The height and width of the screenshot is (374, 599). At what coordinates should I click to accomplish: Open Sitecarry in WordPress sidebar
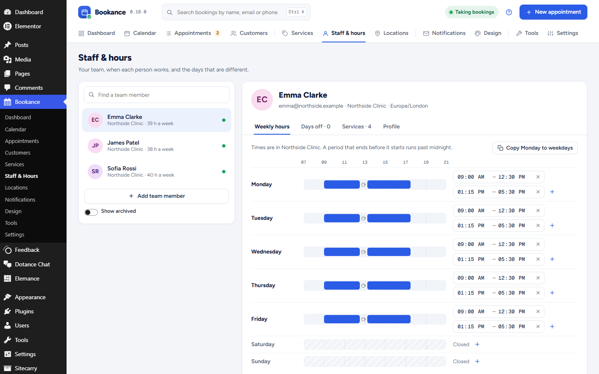click(x=33, y=368)
